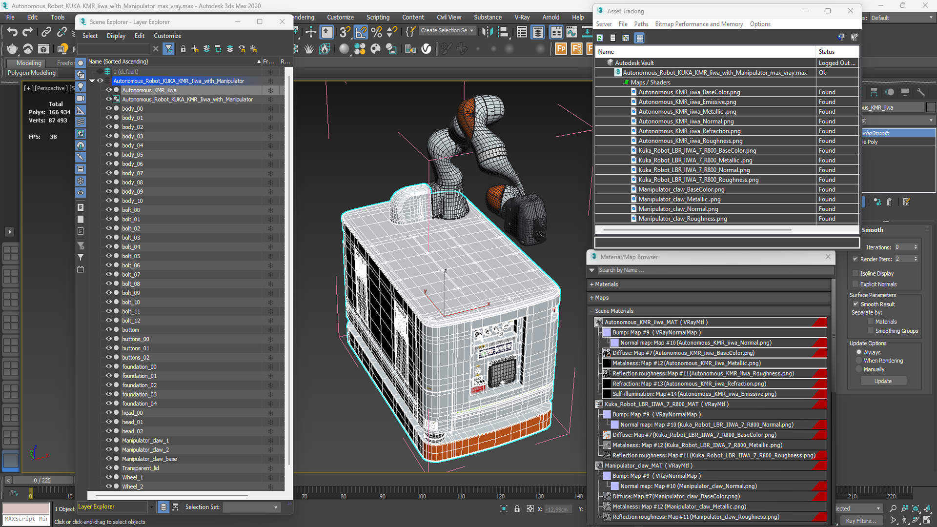Screen dimensions: 937x527
Task: Toggle visibility eye for body_00
Action: click(109, 108)
